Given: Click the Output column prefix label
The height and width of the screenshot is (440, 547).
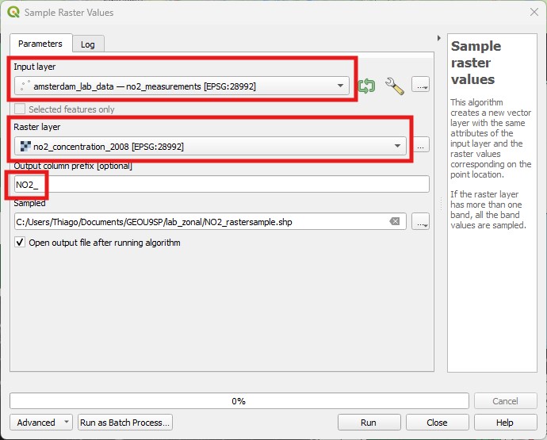Looking at the screenshot, I should coord(73,166).
